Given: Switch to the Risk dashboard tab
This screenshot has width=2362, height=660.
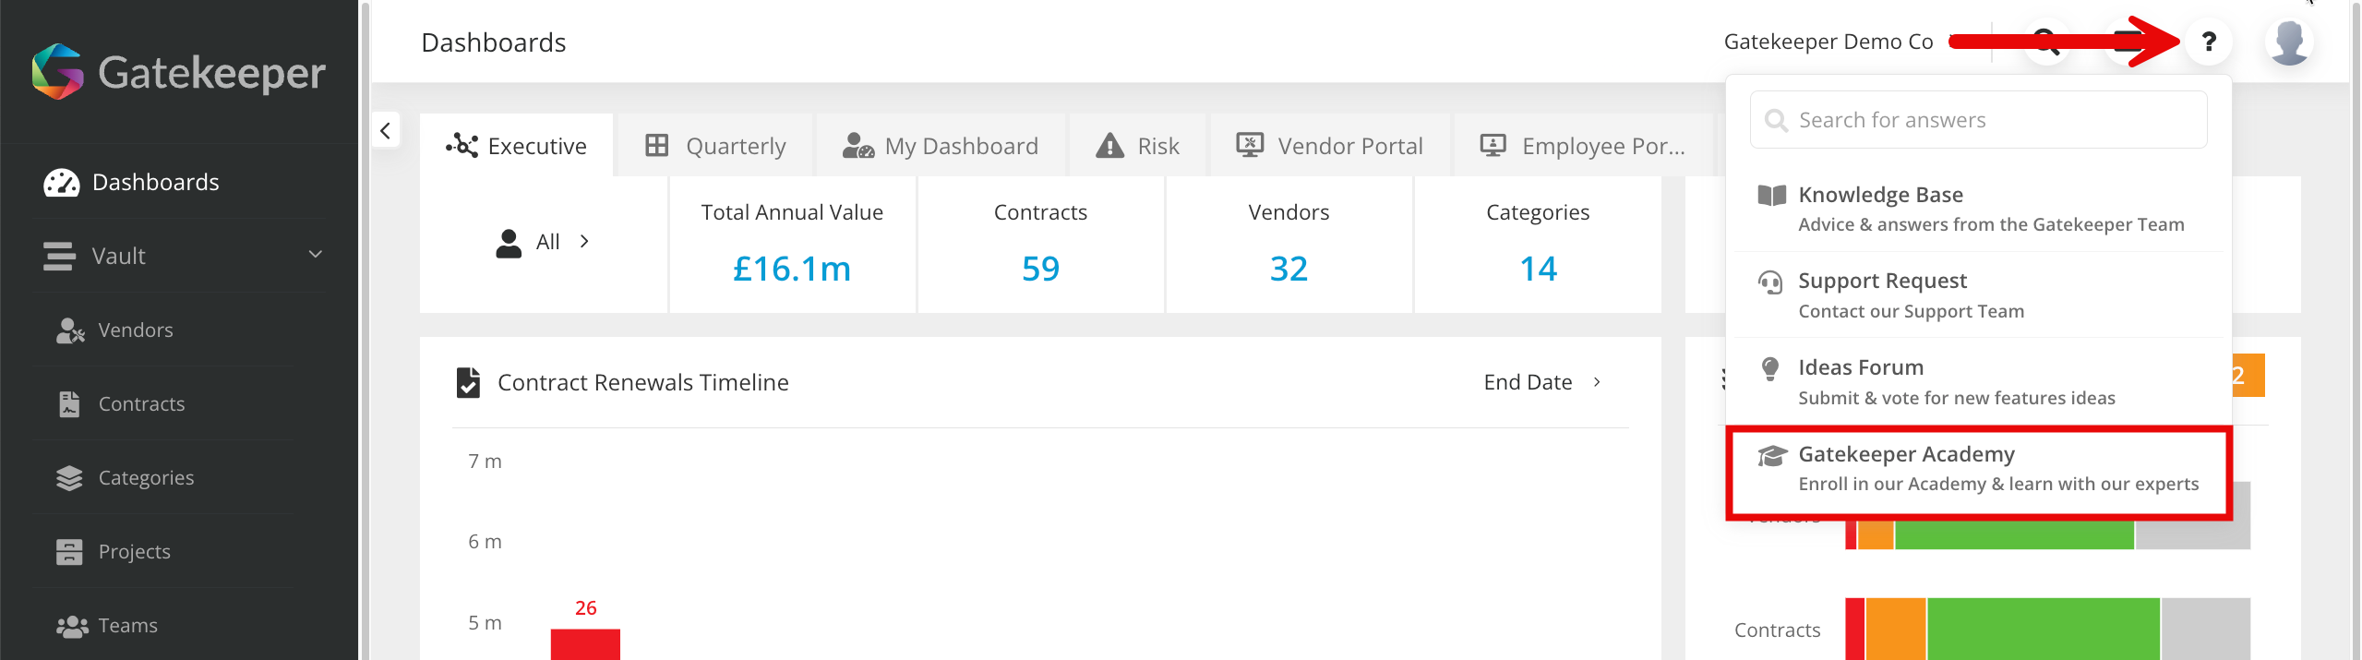Looking at the screenshot, I should pyautogui.click(x=1138, y=146).
